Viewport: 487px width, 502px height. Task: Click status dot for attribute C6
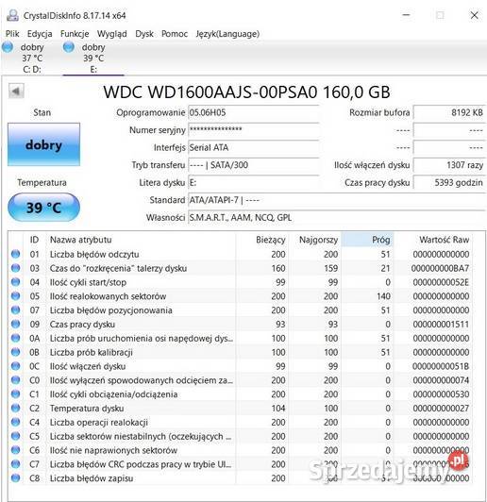coord(15,450)
